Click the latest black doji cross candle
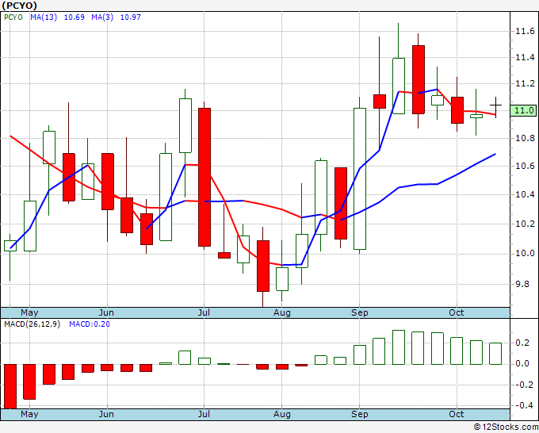This screenshot has width=539, height=433. (495, 105)
